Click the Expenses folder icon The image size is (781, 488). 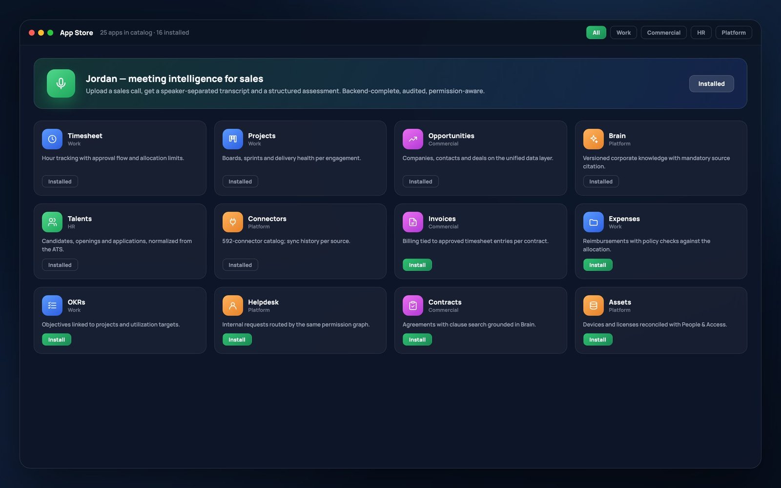tap(594, 222)
